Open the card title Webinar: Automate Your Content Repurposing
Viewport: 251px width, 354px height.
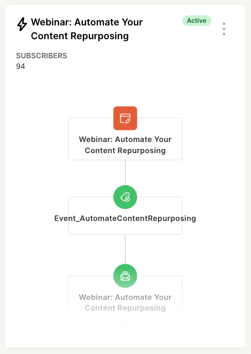pos(87,29)
